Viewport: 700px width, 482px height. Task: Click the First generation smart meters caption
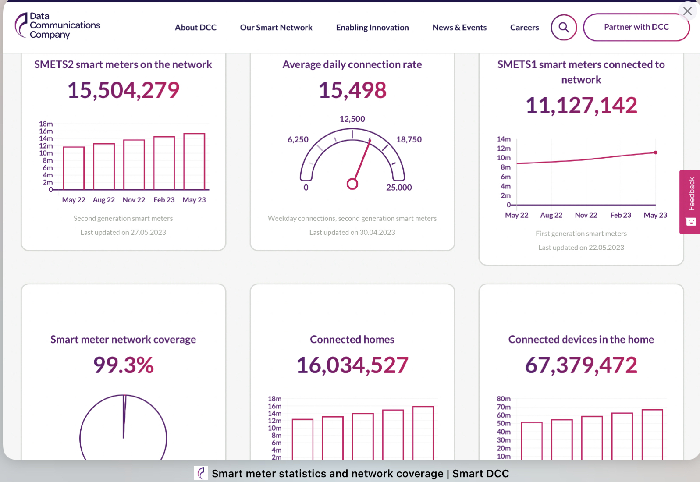tap(581, 234)
